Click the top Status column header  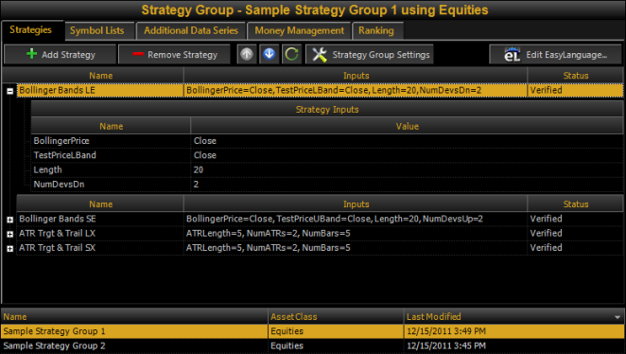(x=575, y=76)
